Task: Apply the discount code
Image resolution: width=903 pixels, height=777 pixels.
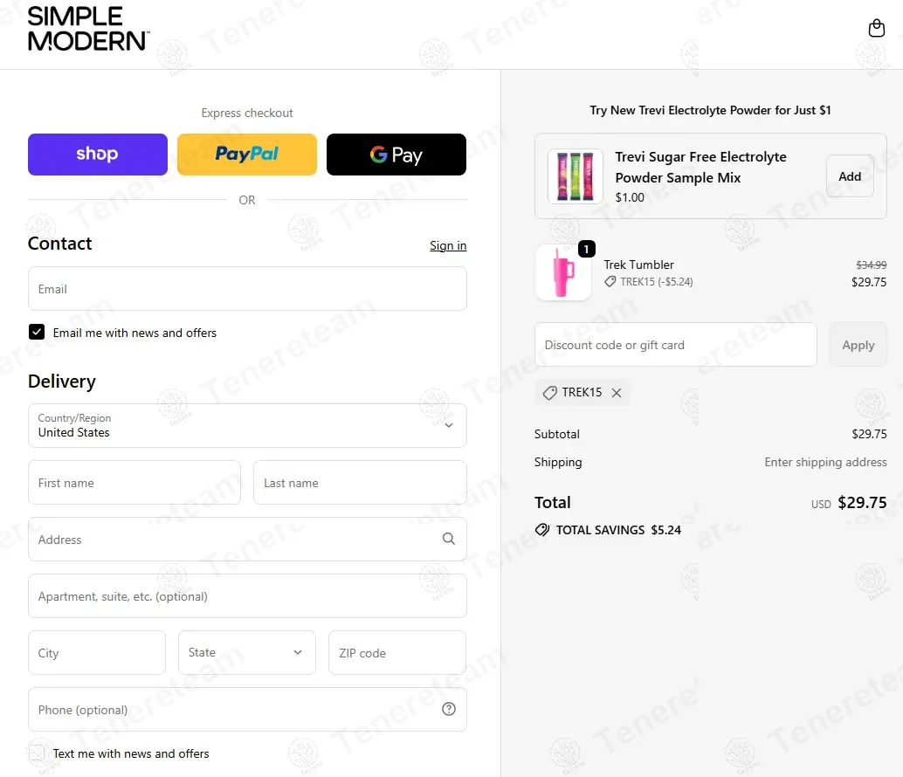Action: point(858,345)
